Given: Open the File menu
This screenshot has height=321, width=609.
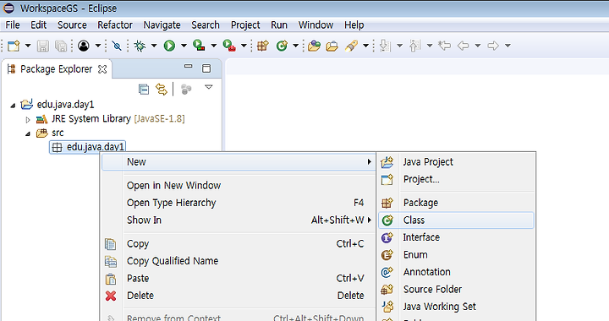Looking at the screenshot, I should tap(13, 24).
